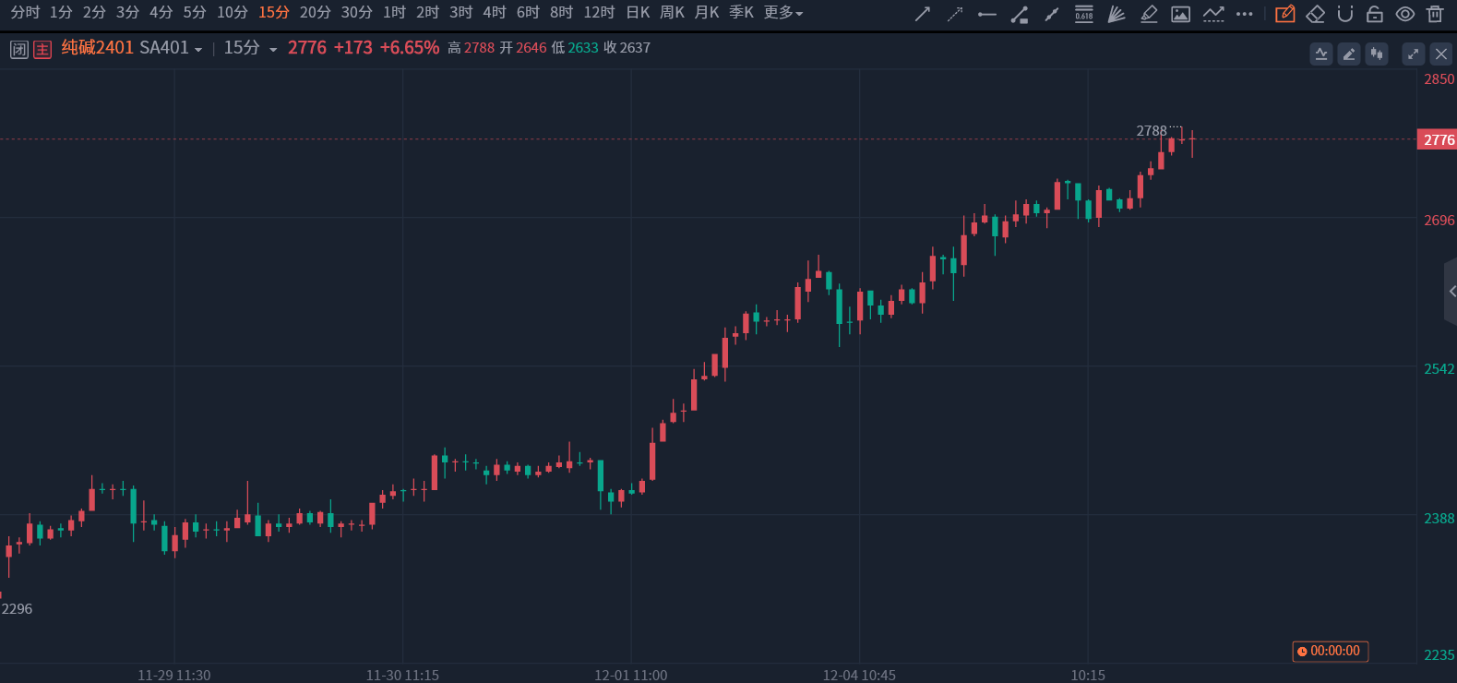Click the 2788 high price marker
This screenshot has width=1457, height=683.
(x=1152, y=131)
